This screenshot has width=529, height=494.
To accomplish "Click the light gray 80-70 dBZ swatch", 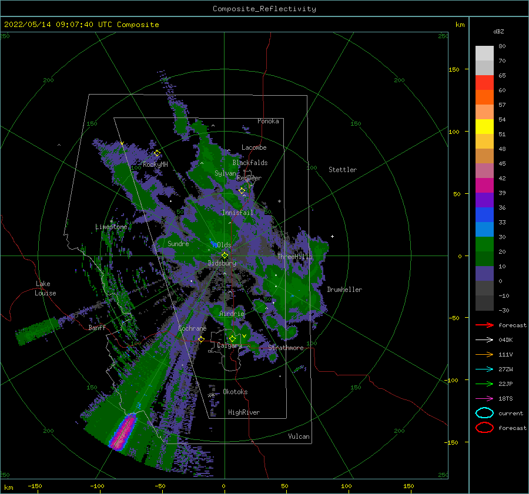I will [x=484, y=53].
